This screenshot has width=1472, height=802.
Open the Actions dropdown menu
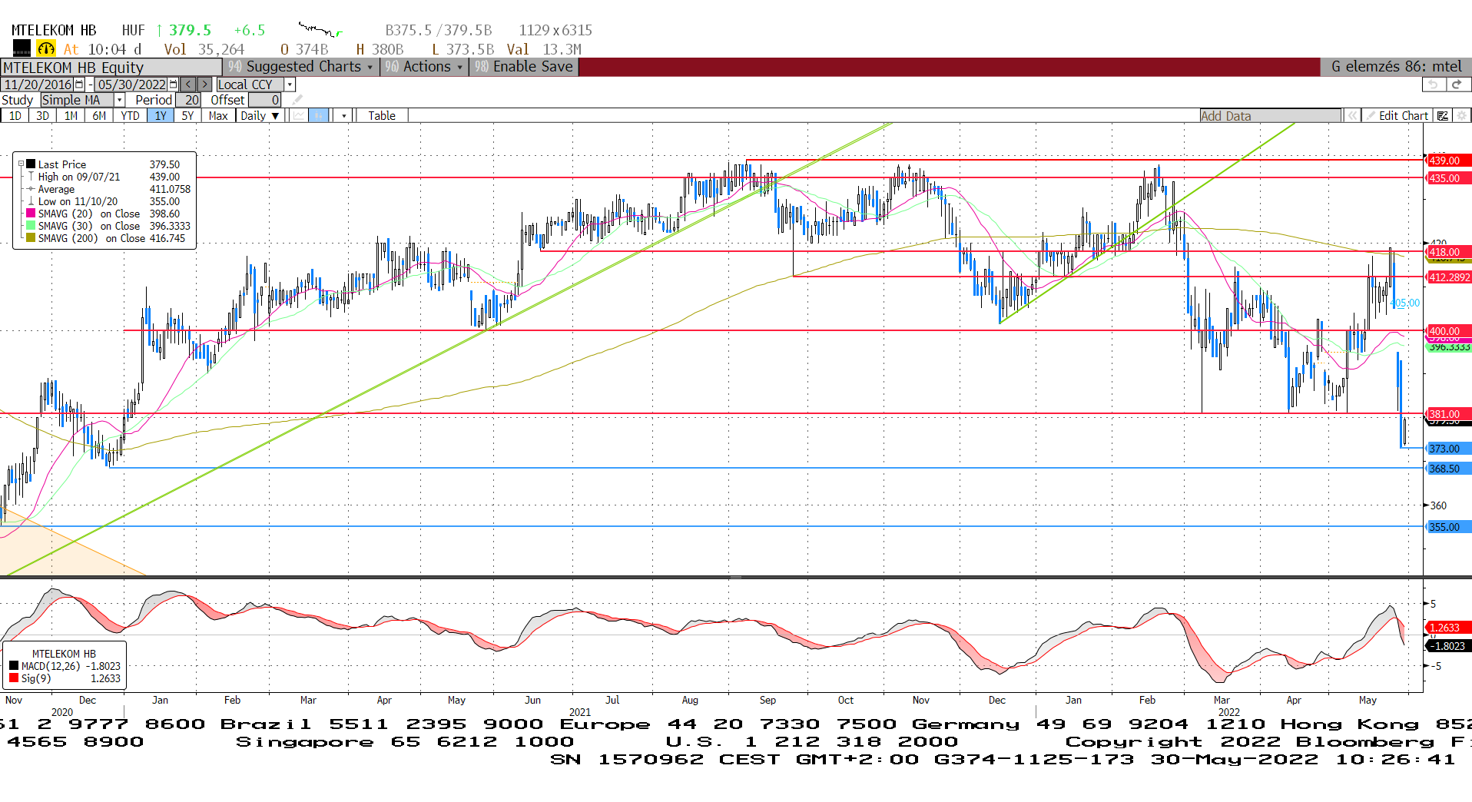click(424, 67)
